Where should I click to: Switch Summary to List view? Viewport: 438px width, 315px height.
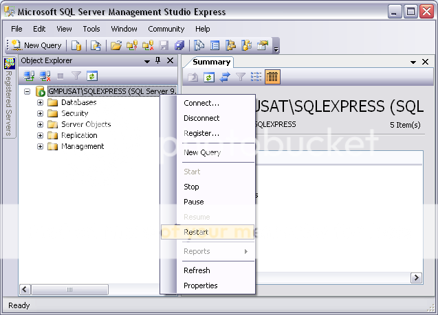[x=256, y=77]
